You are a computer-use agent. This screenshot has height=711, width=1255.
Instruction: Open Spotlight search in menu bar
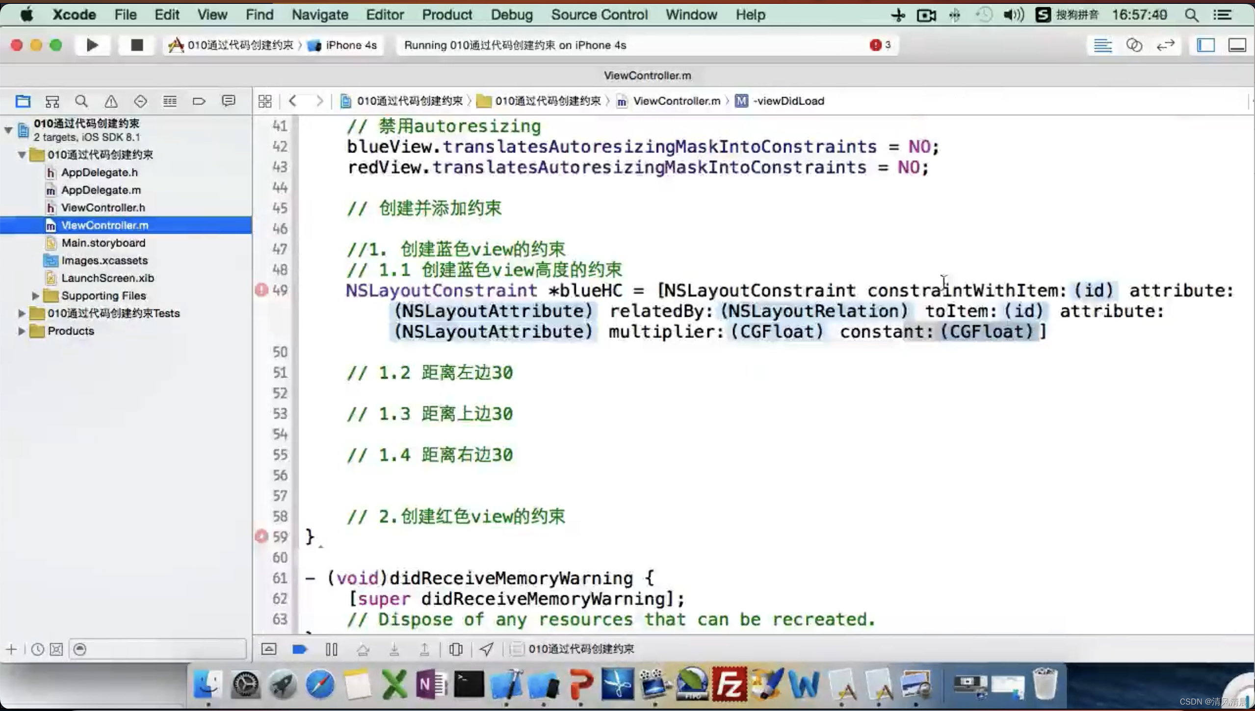(x=1192, y=15)
